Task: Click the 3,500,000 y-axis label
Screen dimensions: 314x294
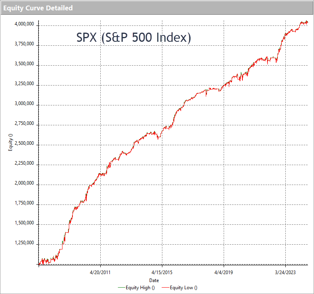Action: [x=24, y=64]
